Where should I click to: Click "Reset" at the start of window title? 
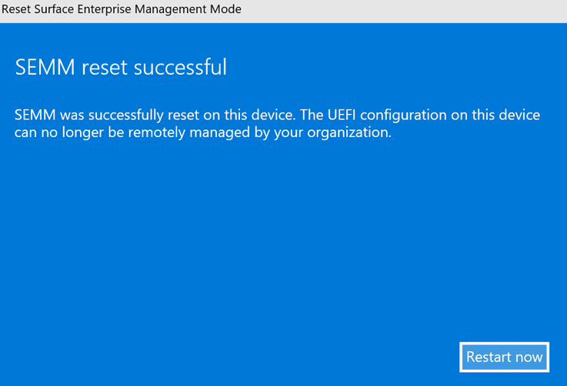[x=18, y=9]
